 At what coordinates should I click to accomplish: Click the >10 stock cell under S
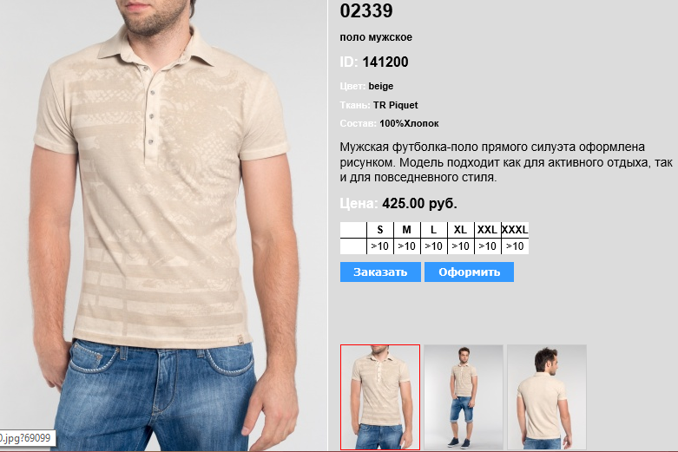[380, 246]
